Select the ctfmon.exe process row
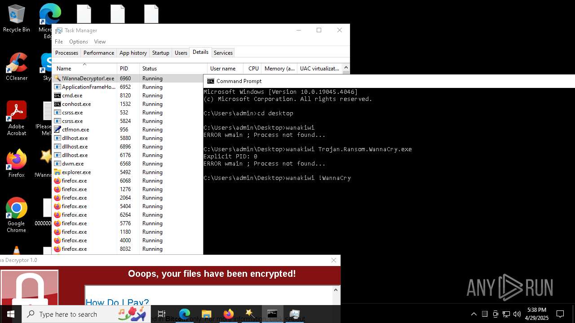The height and width of the screenshot is (323, 575). click(x=128, y=130)
